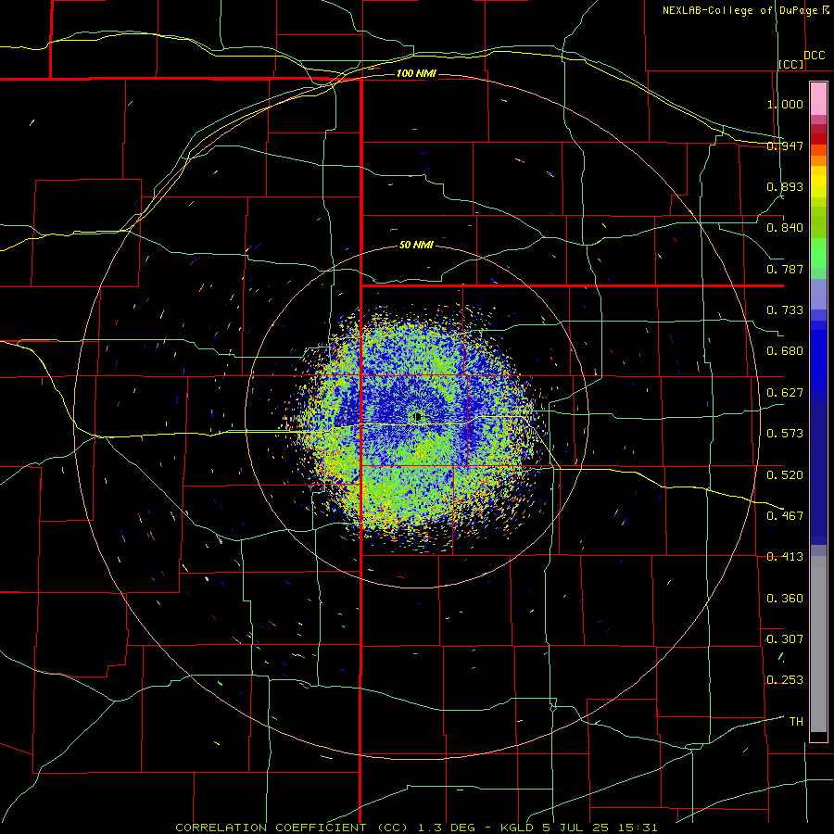Click the 0.947 legend value
Image resolution: width=834 pixels, height=834 pixels.
(785, 145)
